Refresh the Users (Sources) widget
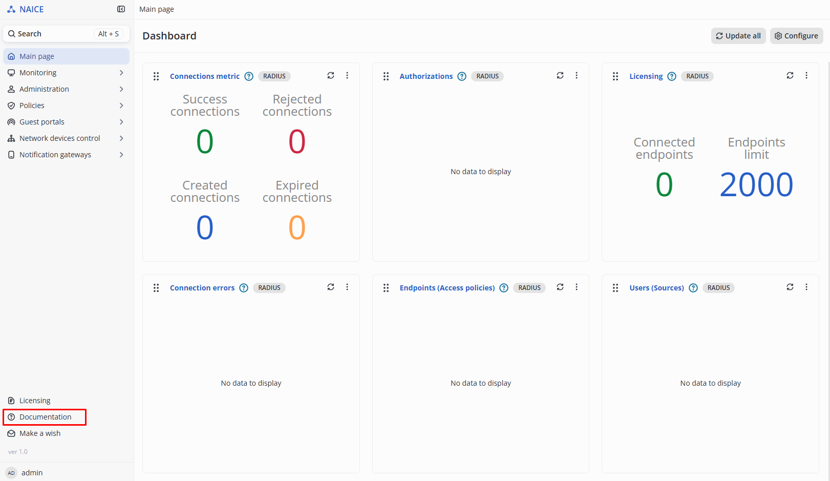This screenshot has height=481, width=830. coord(790,287)
